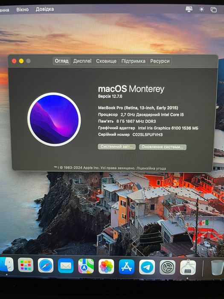Open the App Store dock icon
The image size is (224, 299).
(x=127, y=267)
